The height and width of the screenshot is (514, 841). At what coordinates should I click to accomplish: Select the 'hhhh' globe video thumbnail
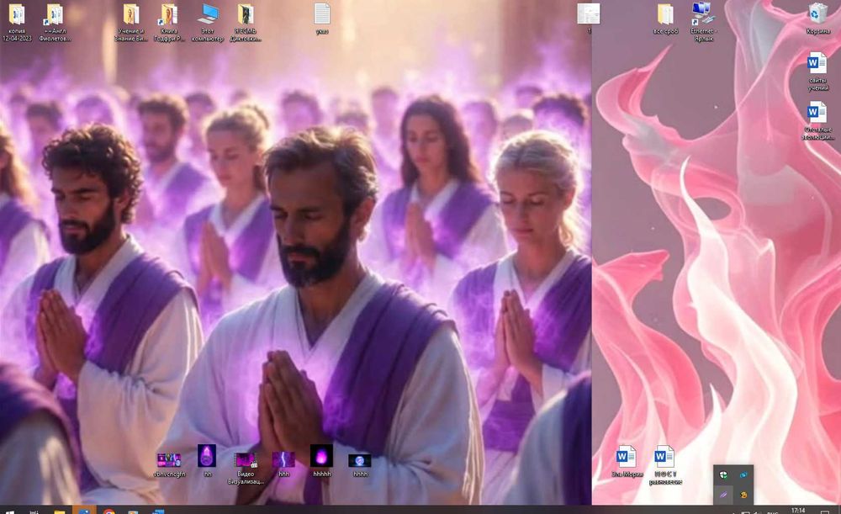pyautogui.click(x=360, y=460)
